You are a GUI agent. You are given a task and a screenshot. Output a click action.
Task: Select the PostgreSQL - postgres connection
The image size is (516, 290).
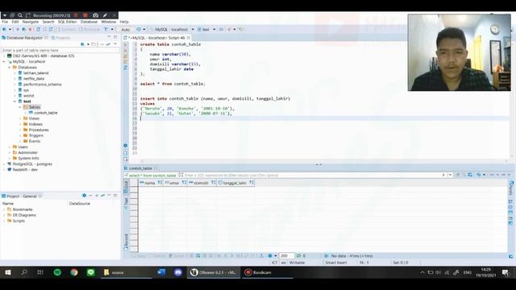32,164
